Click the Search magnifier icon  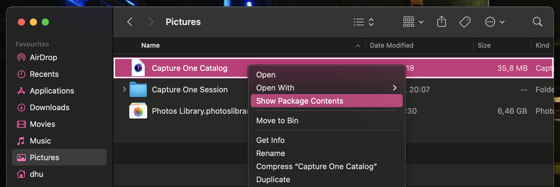point(537,22)
